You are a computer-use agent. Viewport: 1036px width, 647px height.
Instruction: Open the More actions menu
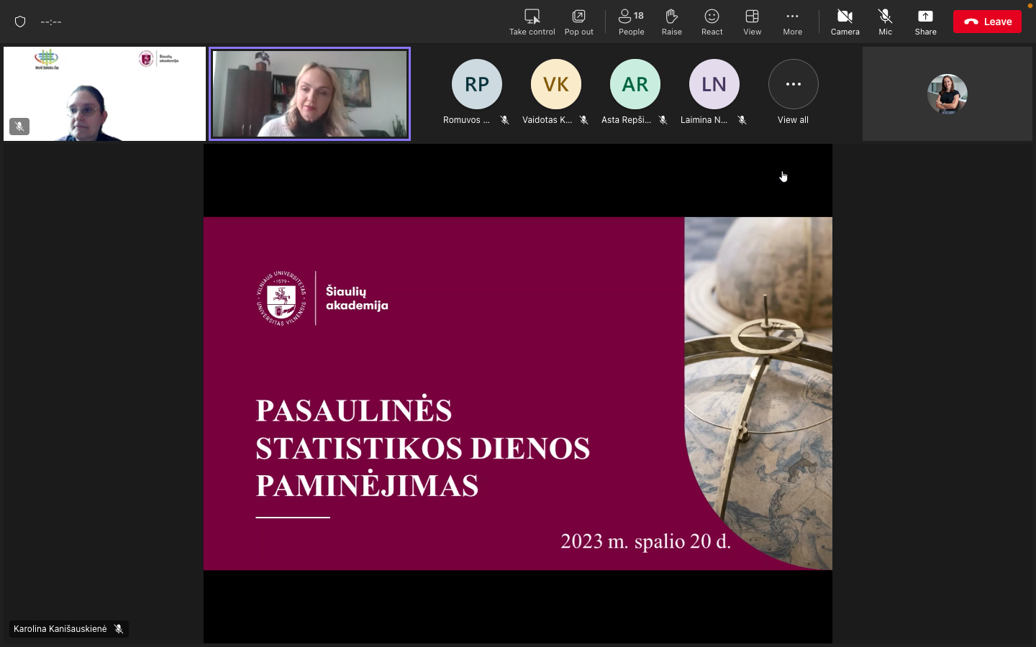(792, 22)
